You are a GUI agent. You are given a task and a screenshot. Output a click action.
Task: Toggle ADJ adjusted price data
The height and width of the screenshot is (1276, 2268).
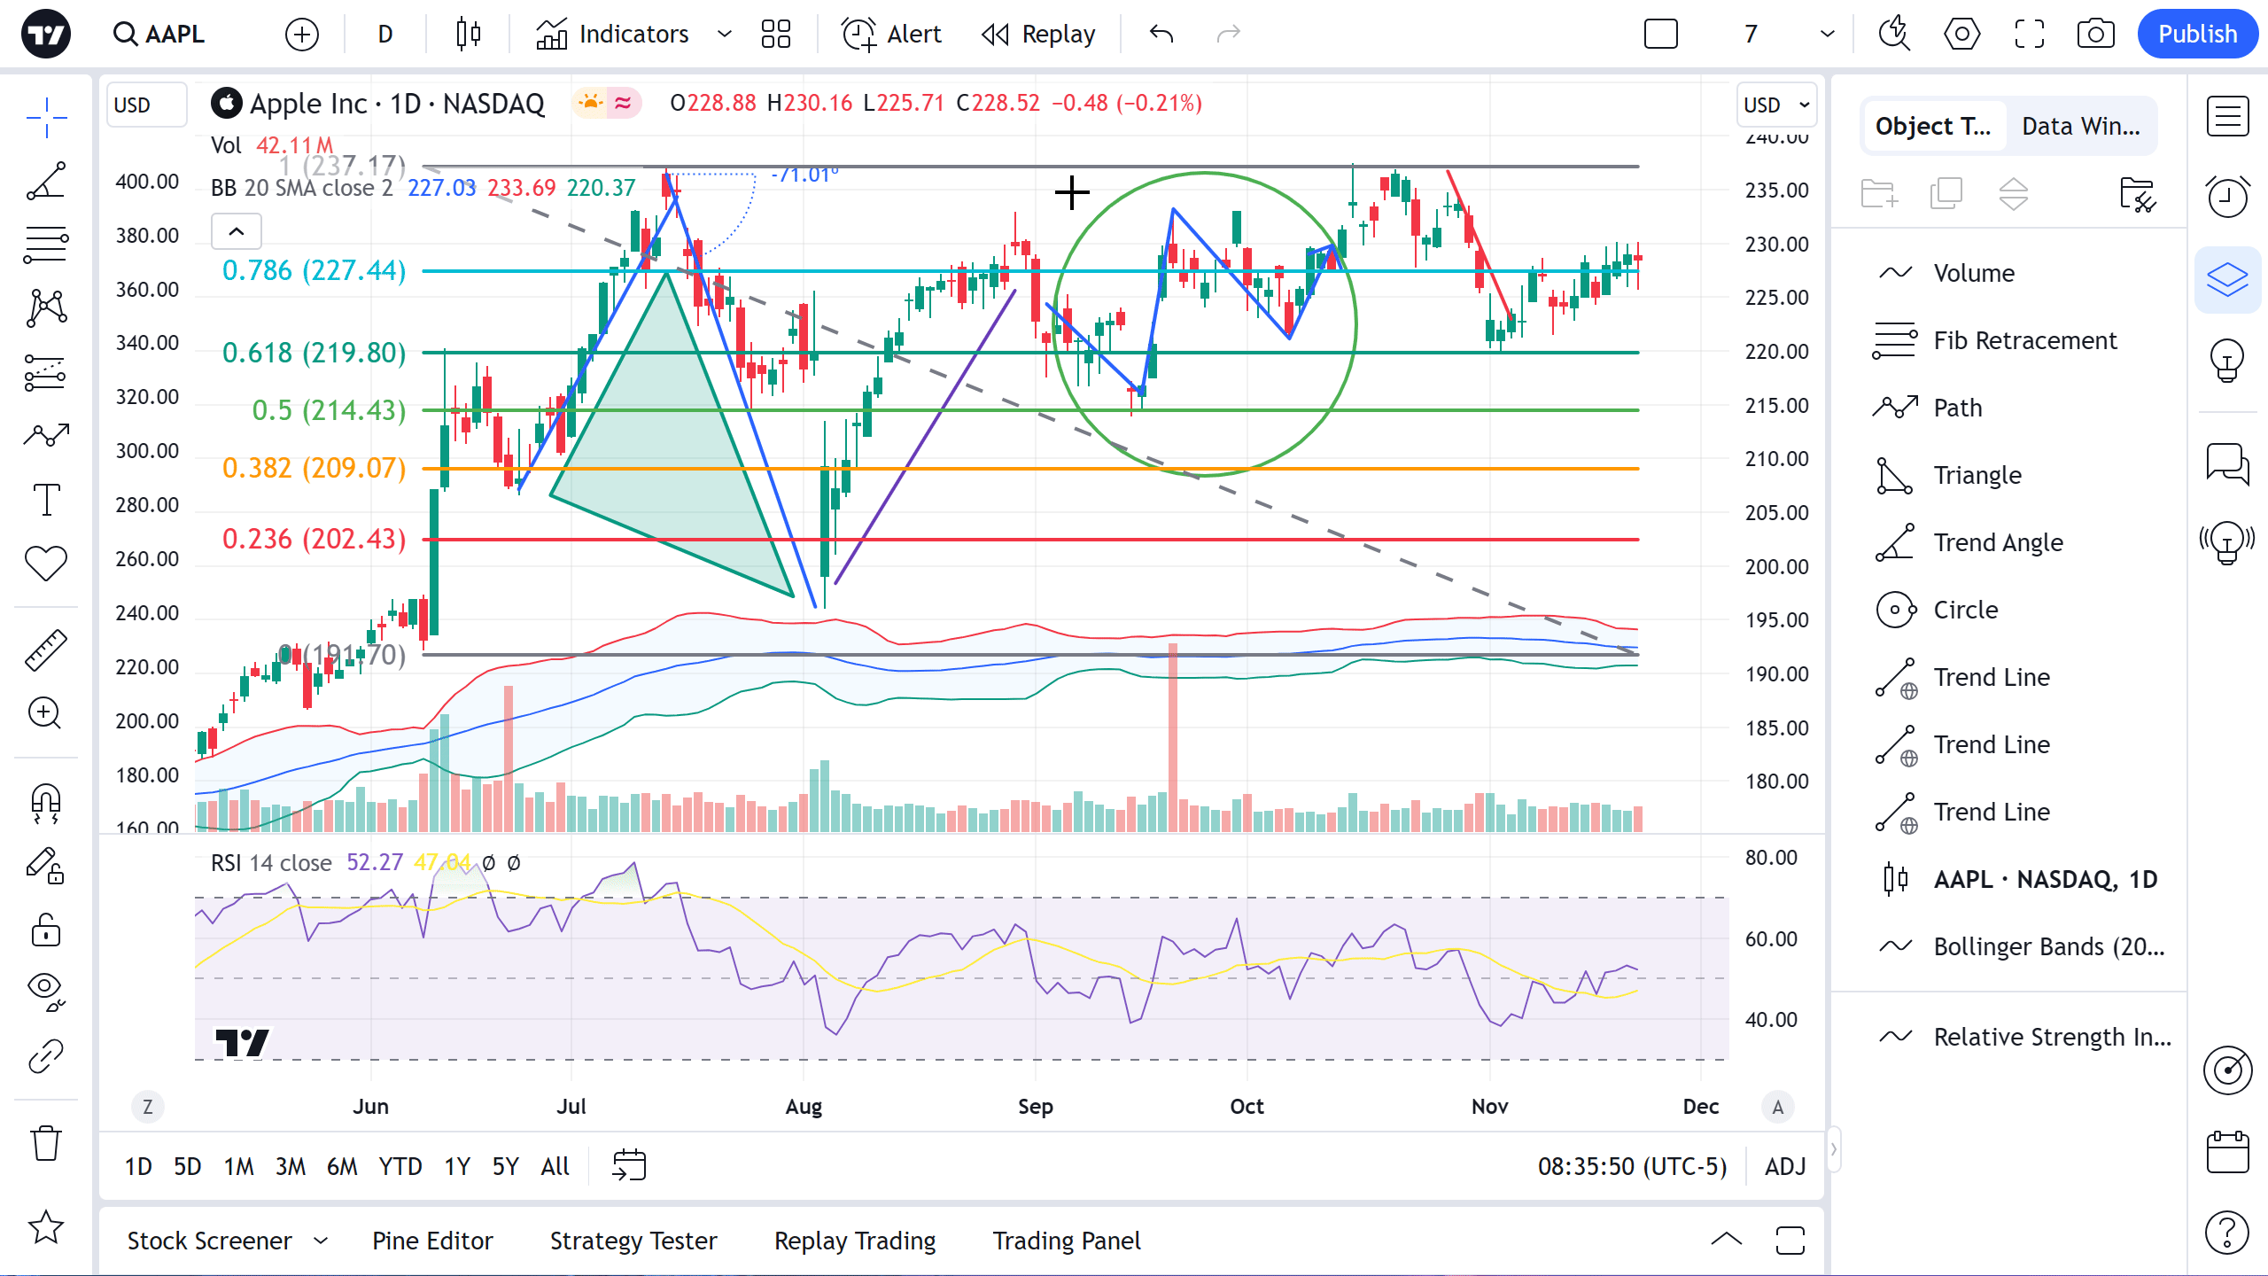pyautogui.click(x=1784, y=1166)
